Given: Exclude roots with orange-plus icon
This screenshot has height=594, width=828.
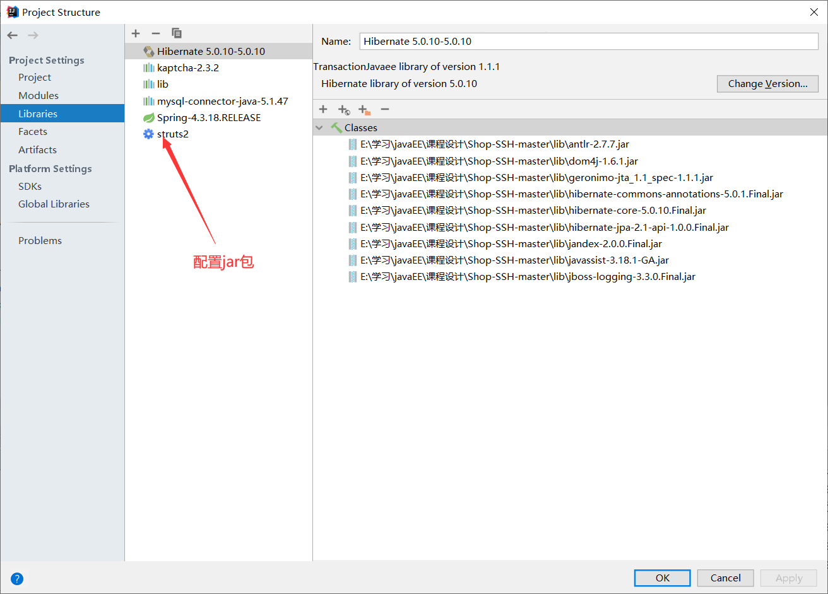Looking at the screenshot, I should [364, 110].
